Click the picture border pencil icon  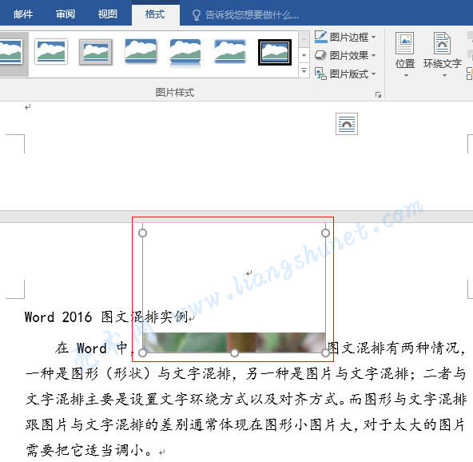(x=320, y=37)
